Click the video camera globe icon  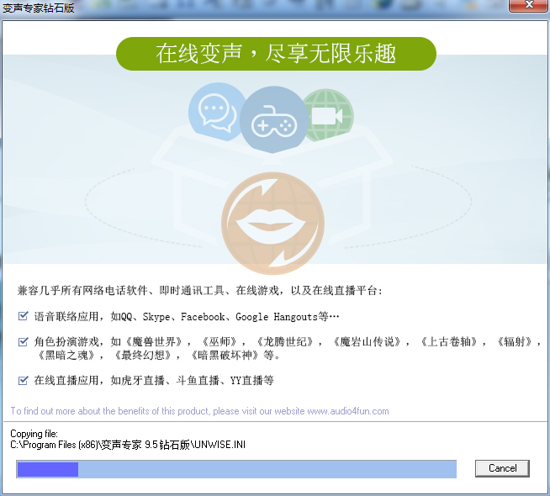point(330,116)
